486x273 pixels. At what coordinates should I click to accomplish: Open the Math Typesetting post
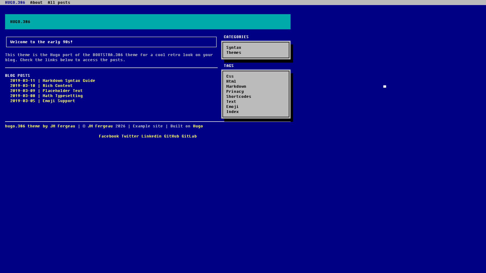pyautogui.click(x=46, y=96)
